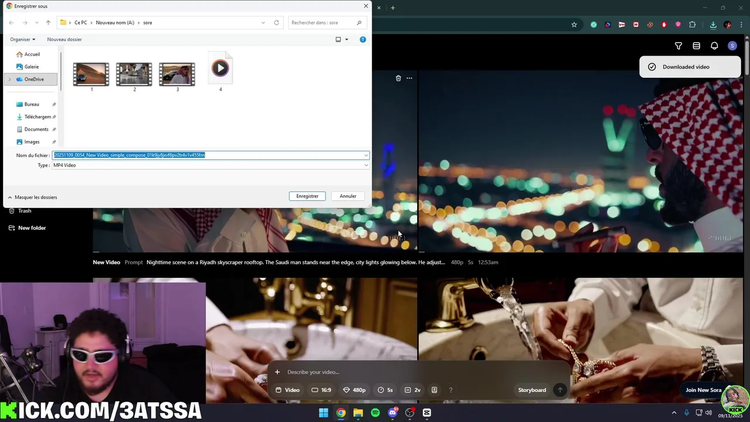This screenshot has height=422, width=750.
Task: Delete the video via trash icon
Action: 398,78
